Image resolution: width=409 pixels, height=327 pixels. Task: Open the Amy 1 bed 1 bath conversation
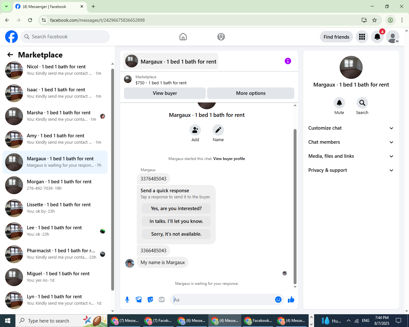55,139
